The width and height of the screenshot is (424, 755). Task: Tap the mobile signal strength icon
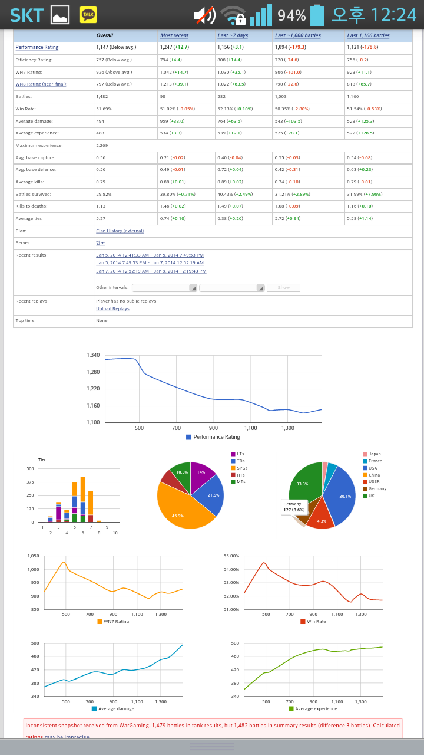tap(260, 15)
